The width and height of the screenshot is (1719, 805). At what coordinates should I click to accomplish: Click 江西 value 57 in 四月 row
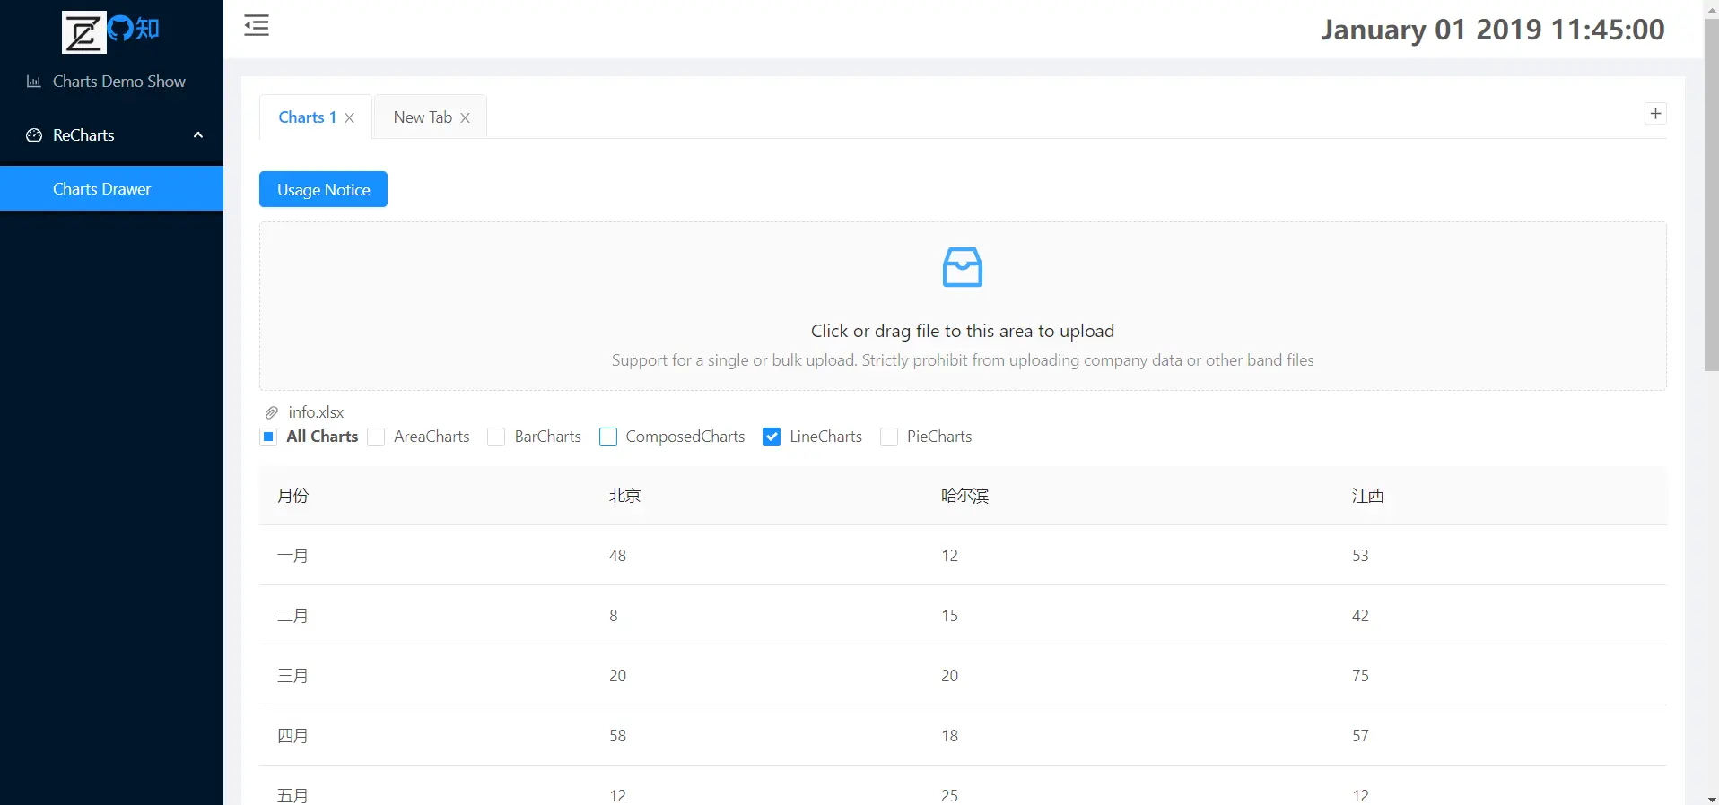(x=1360, y=736)
